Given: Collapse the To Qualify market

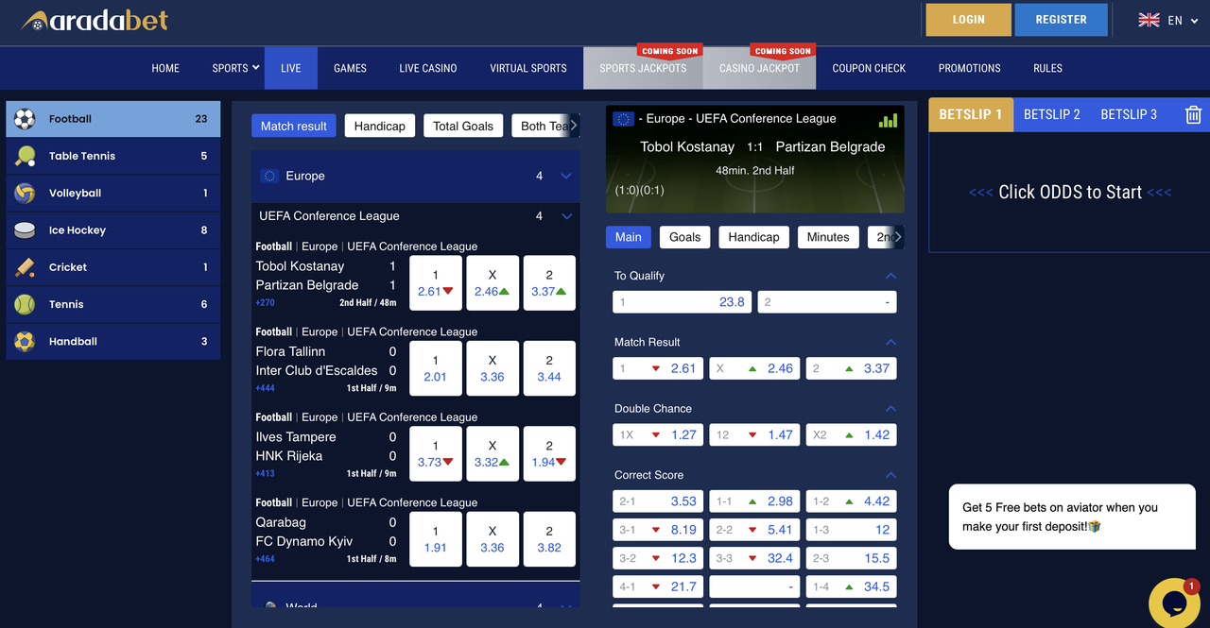Looking at the screenshot, I should [x=890, y=276].
